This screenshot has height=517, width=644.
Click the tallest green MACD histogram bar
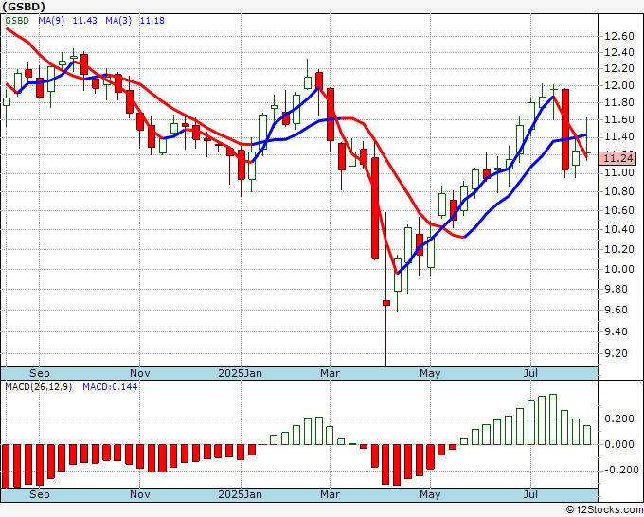point(553,419)
